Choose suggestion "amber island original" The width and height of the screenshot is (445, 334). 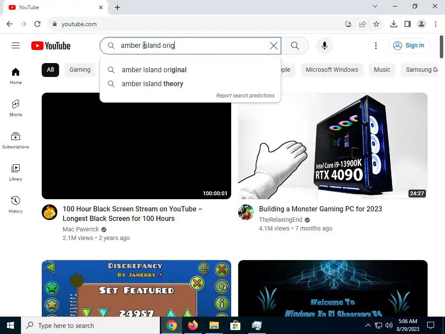(x=190, y=70)
